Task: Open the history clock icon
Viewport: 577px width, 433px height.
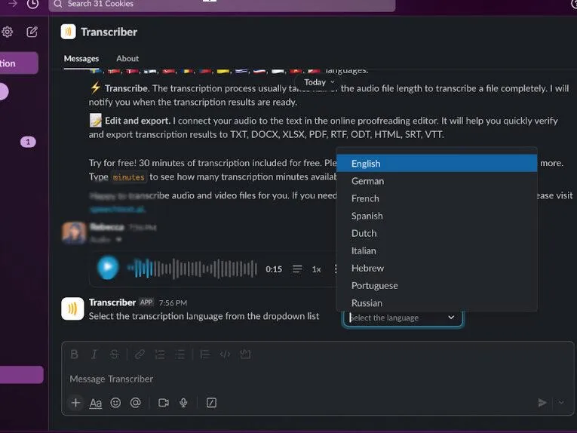Action: tap(32, 4)
